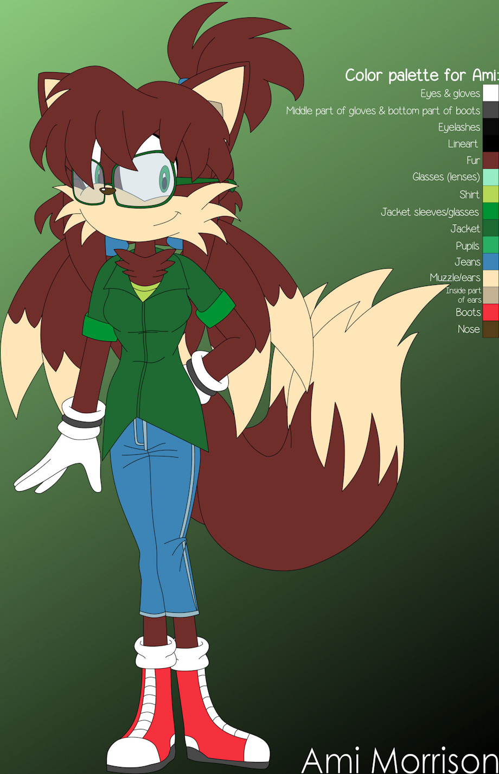Click the 'Color palette for Ami:' heading

pos(421,75)
